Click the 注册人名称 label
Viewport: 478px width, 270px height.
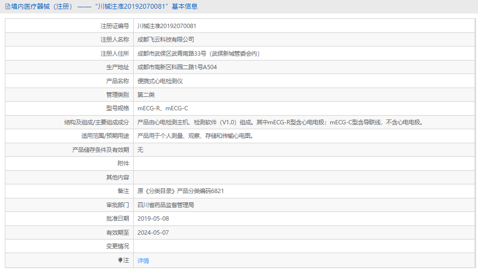tap(115, 39)
